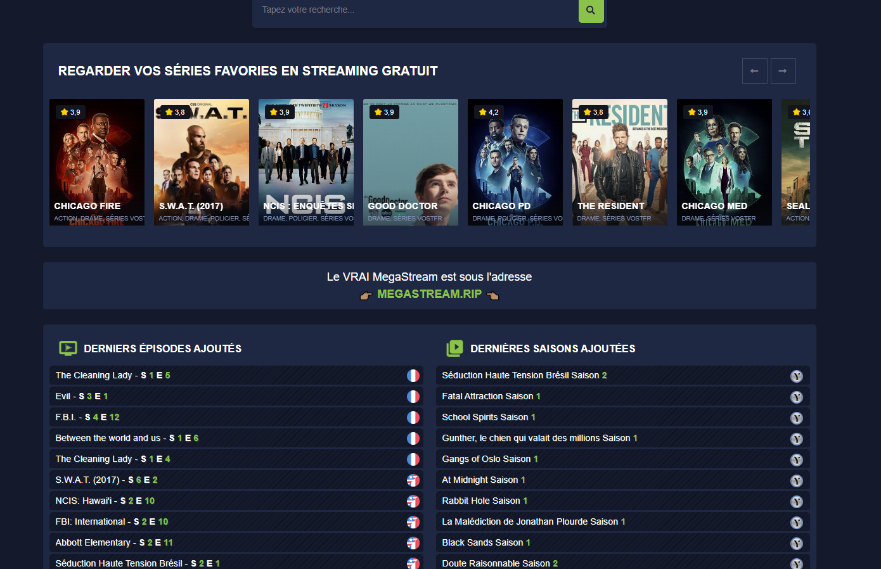Open the NCIS : Enquêtes poster
Screen dimensions: 881x569
point(306,162)
